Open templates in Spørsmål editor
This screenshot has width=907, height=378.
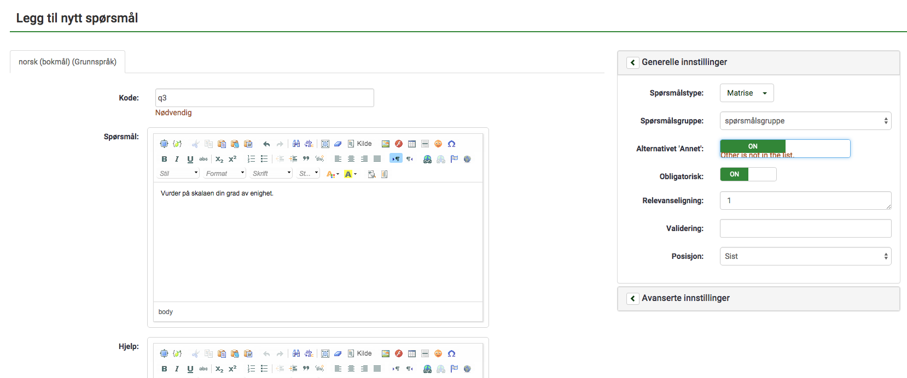(385, 174)
